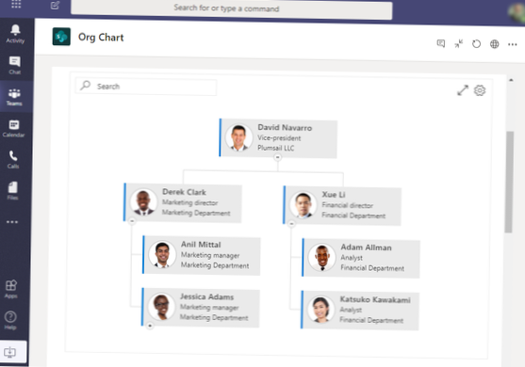This screenshot has width=525, height=367.
Task: Open the Calls section
Action: tap(13, 160)
